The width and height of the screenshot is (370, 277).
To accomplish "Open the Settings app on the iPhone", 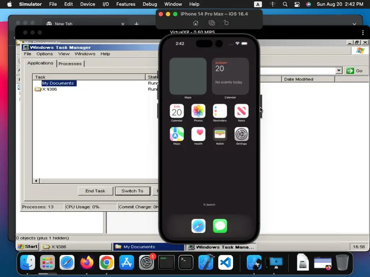I will 241,134.
